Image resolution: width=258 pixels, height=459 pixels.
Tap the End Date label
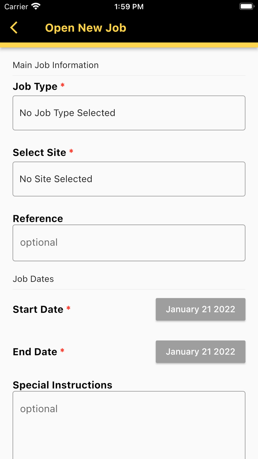tap(35, 352)
